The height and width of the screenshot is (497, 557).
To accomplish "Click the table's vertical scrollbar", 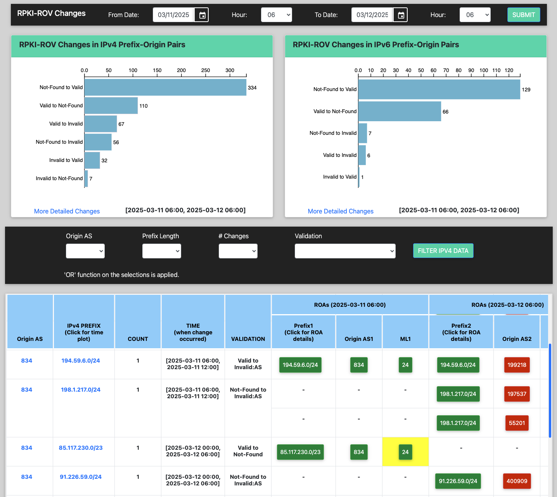I will click(550, 390).
